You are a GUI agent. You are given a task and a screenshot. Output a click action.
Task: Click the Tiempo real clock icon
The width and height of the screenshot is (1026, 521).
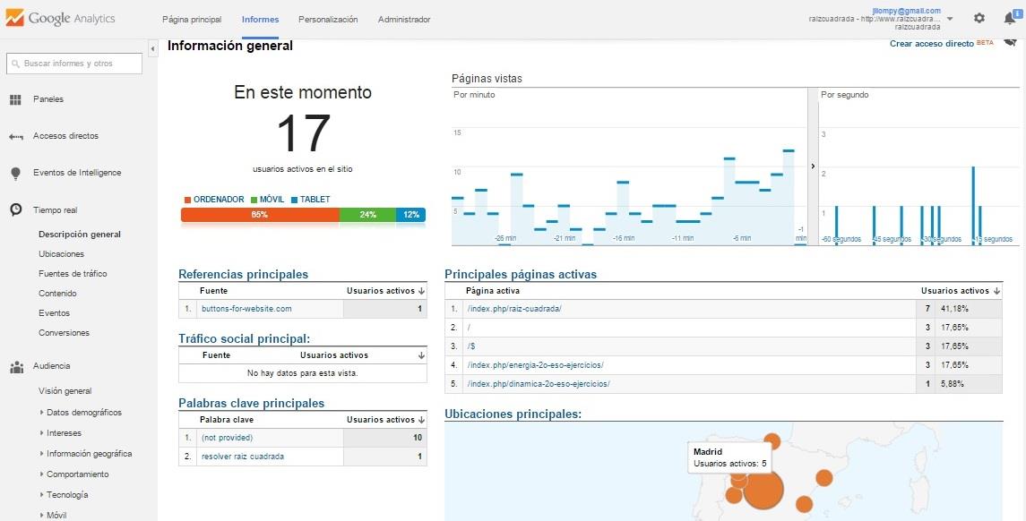[15, 209]
